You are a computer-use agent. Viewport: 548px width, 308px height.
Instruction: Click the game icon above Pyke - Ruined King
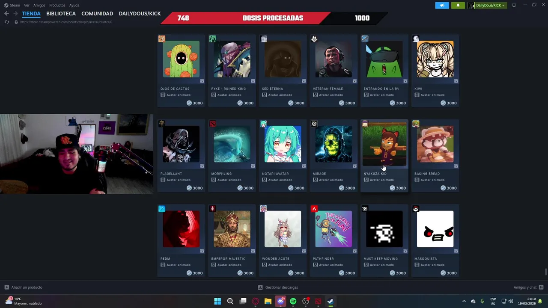[212, 39]
